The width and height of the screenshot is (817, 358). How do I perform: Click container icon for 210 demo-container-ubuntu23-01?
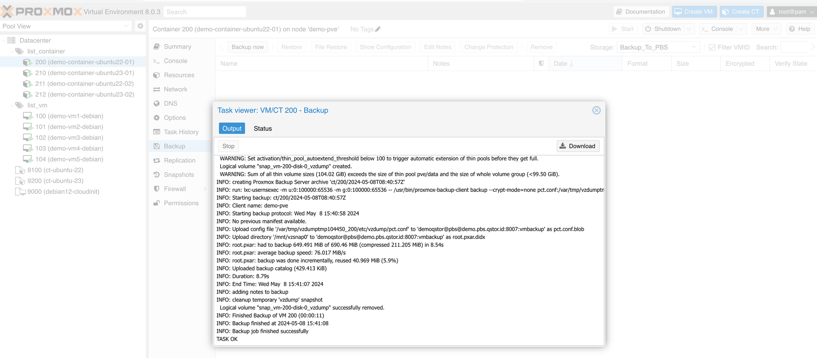tap(27, 73)
